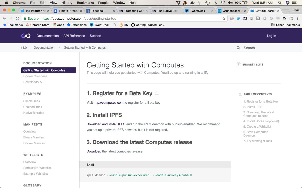Open the Chris profile button
Image resolution: width=302 pixels, height=188 pixels.
296,10
